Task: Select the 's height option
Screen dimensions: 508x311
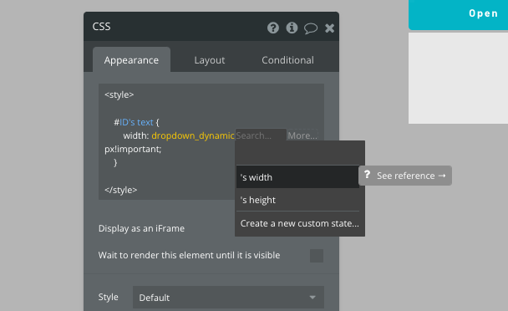Action: 297,200
